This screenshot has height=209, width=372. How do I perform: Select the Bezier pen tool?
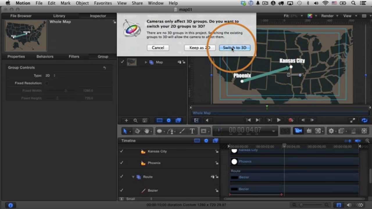click(x=171, y=131)
